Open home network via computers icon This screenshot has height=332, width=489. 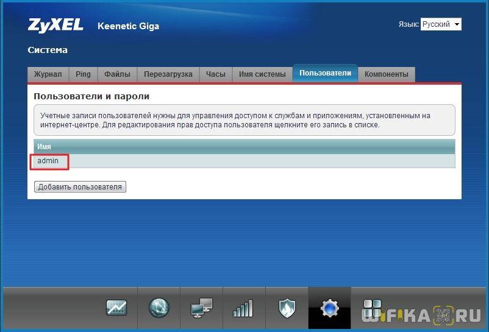click(201, 308)
